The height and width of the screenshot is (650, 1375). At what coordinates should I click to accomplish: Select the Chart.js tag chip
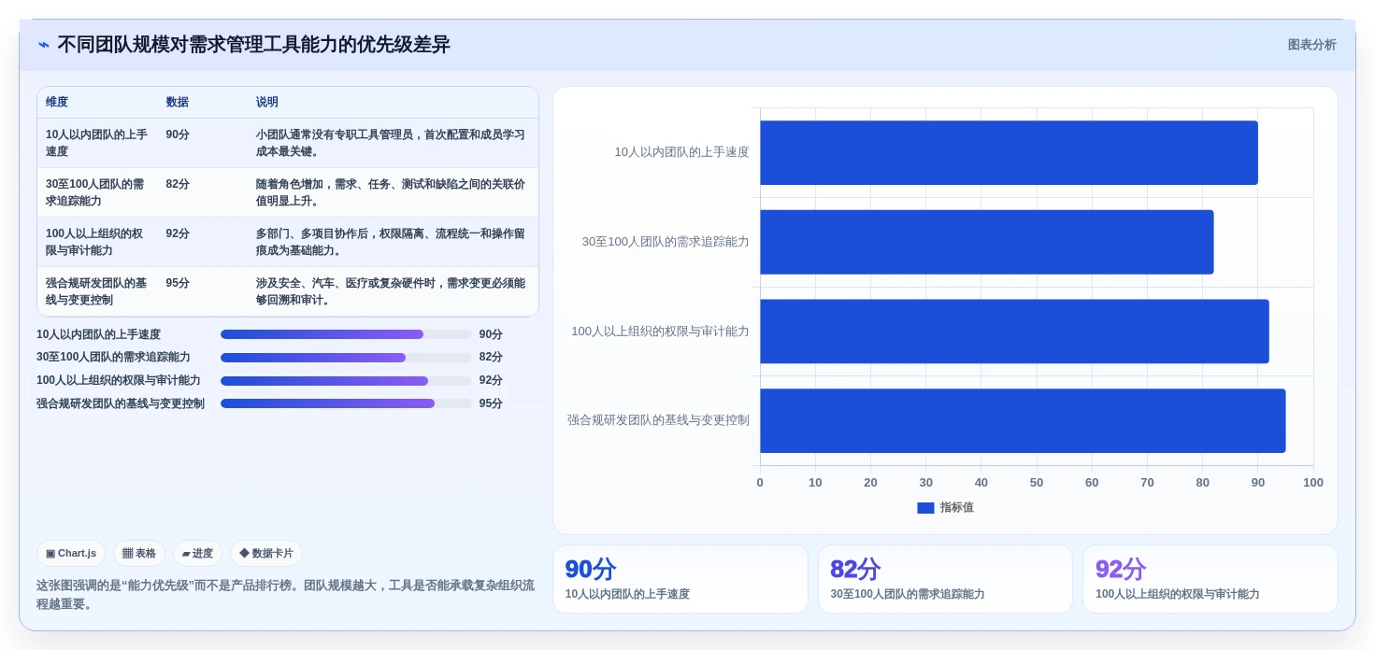(71, 553)
